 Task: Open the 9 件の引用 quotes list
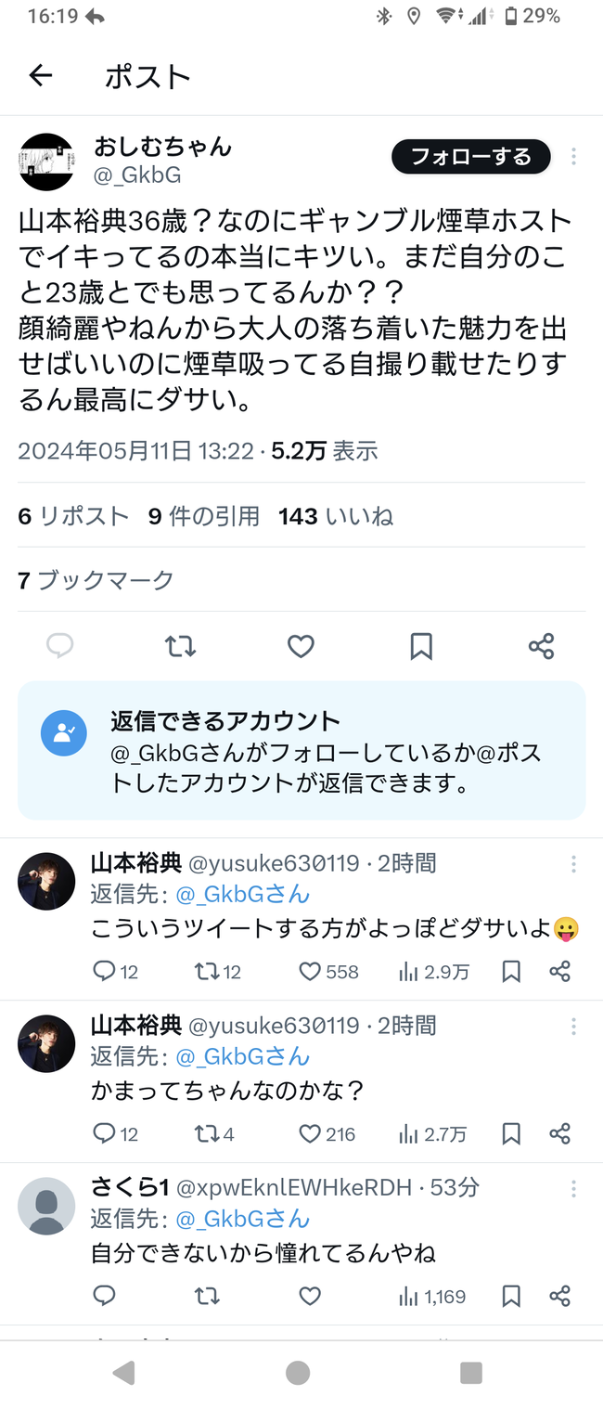(204, 516)
